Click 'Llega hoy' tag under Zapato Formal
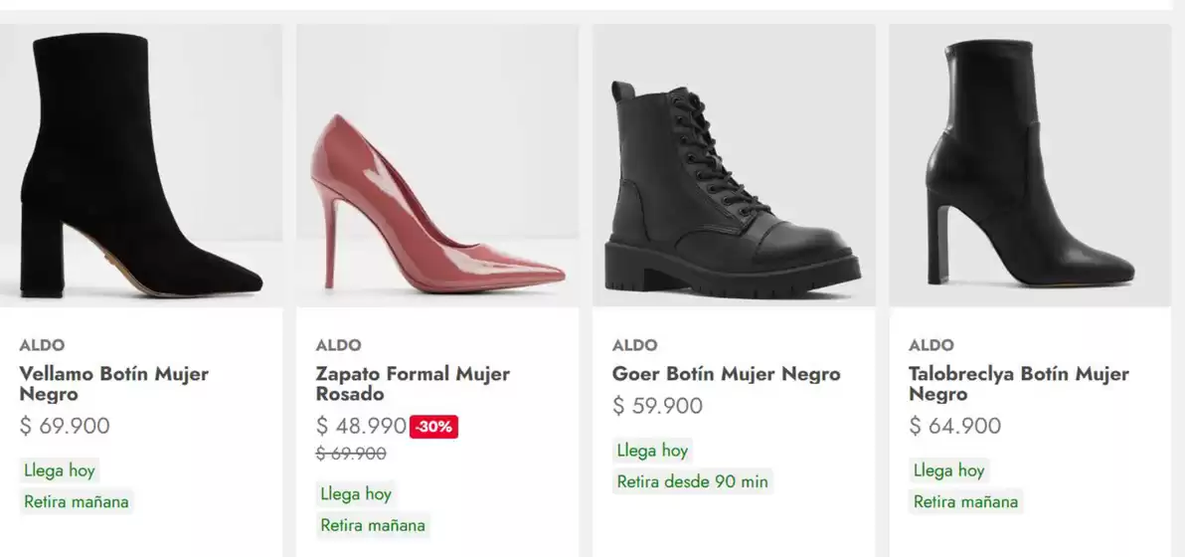Screen dimensions: 1185x557 click(356, 493)
